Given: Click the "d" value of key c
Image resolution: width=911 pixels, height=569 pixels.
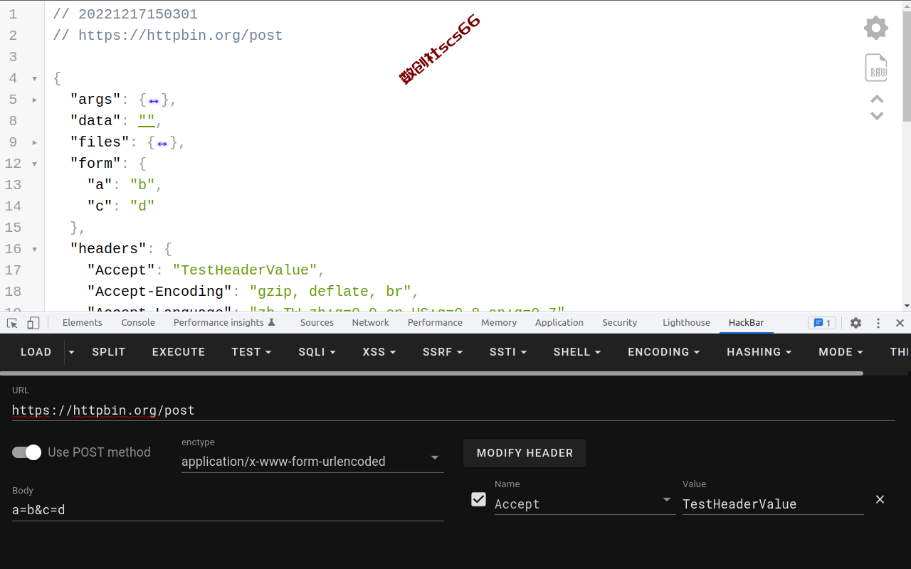Looking at the screenshot, I should coord(142,206).
